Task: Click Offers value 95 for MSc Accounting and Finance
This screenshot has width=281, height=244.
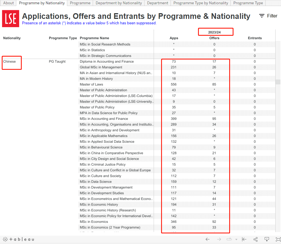Action: 214,119
